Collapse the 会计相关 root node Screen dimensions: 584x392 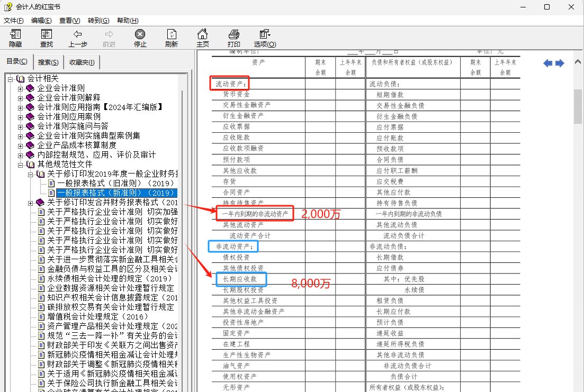point(11,79)
